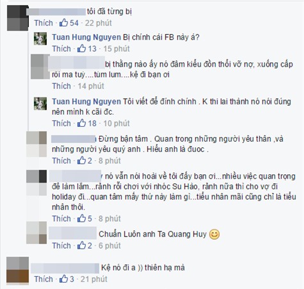The height and width of the screenshot is (289, 304).
Task: Click the thumbs-up icon showing 18 likes
Action: pyautogui.click(x=81, y=123)
